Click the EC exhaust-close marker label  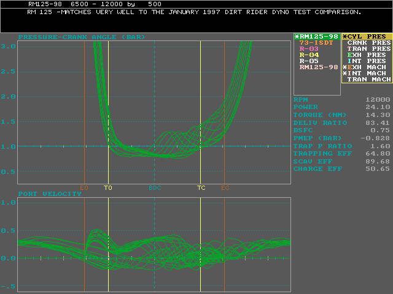[225, 188]
